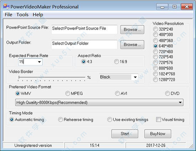Minimize the PowerVideoMaker window
The height and width of the screenshot is (151, 196).
162,7
